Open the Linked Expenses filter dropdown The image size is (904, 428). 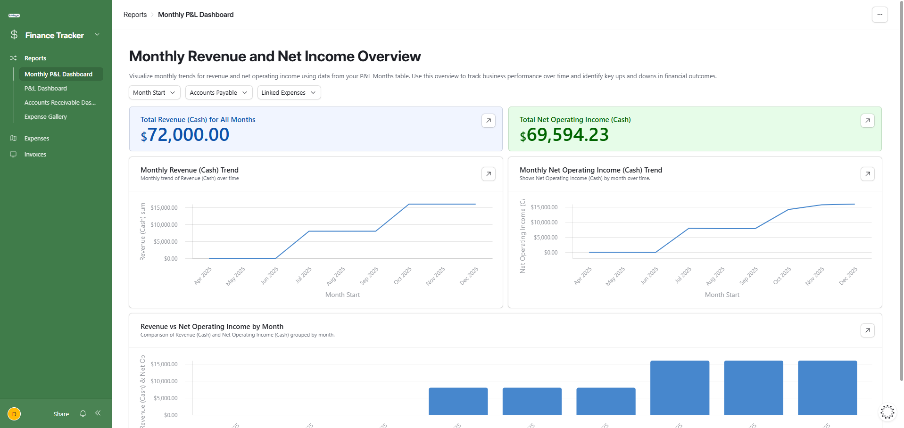click(x=289, y=92)
